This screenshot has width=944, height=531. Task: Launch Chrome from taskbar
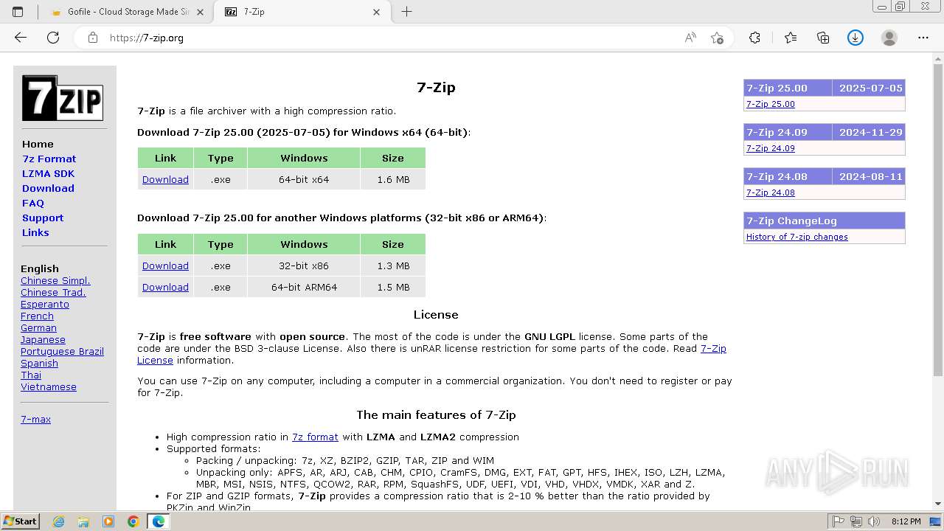[133, 521]
